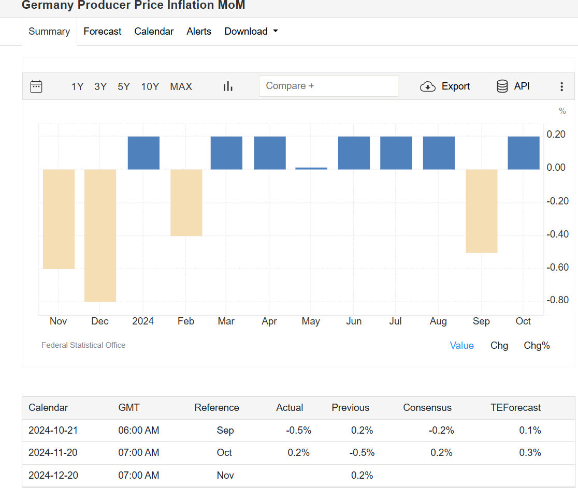This screenshot has height=488, width=578.
Task: Select the 3Y time range
Action: tap(100, 86)
